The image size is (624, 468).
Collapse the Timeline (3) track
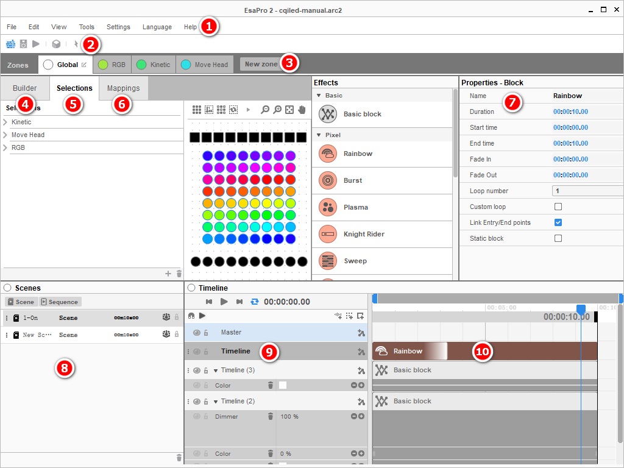[x=215, y=370]
